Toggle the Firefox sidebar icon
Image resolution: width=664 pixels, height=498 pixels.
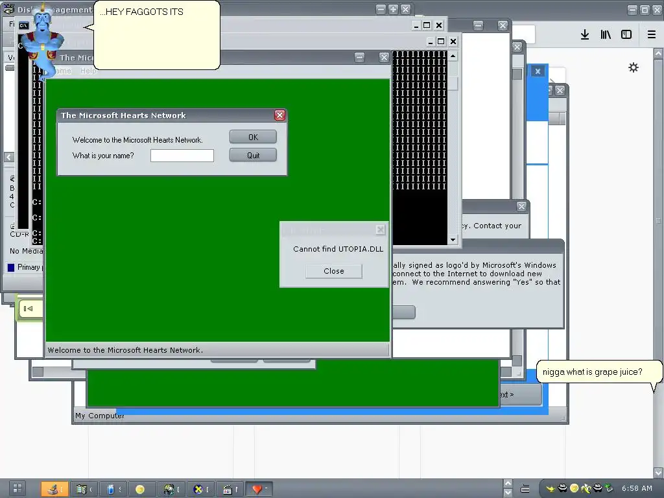(626, 34)
